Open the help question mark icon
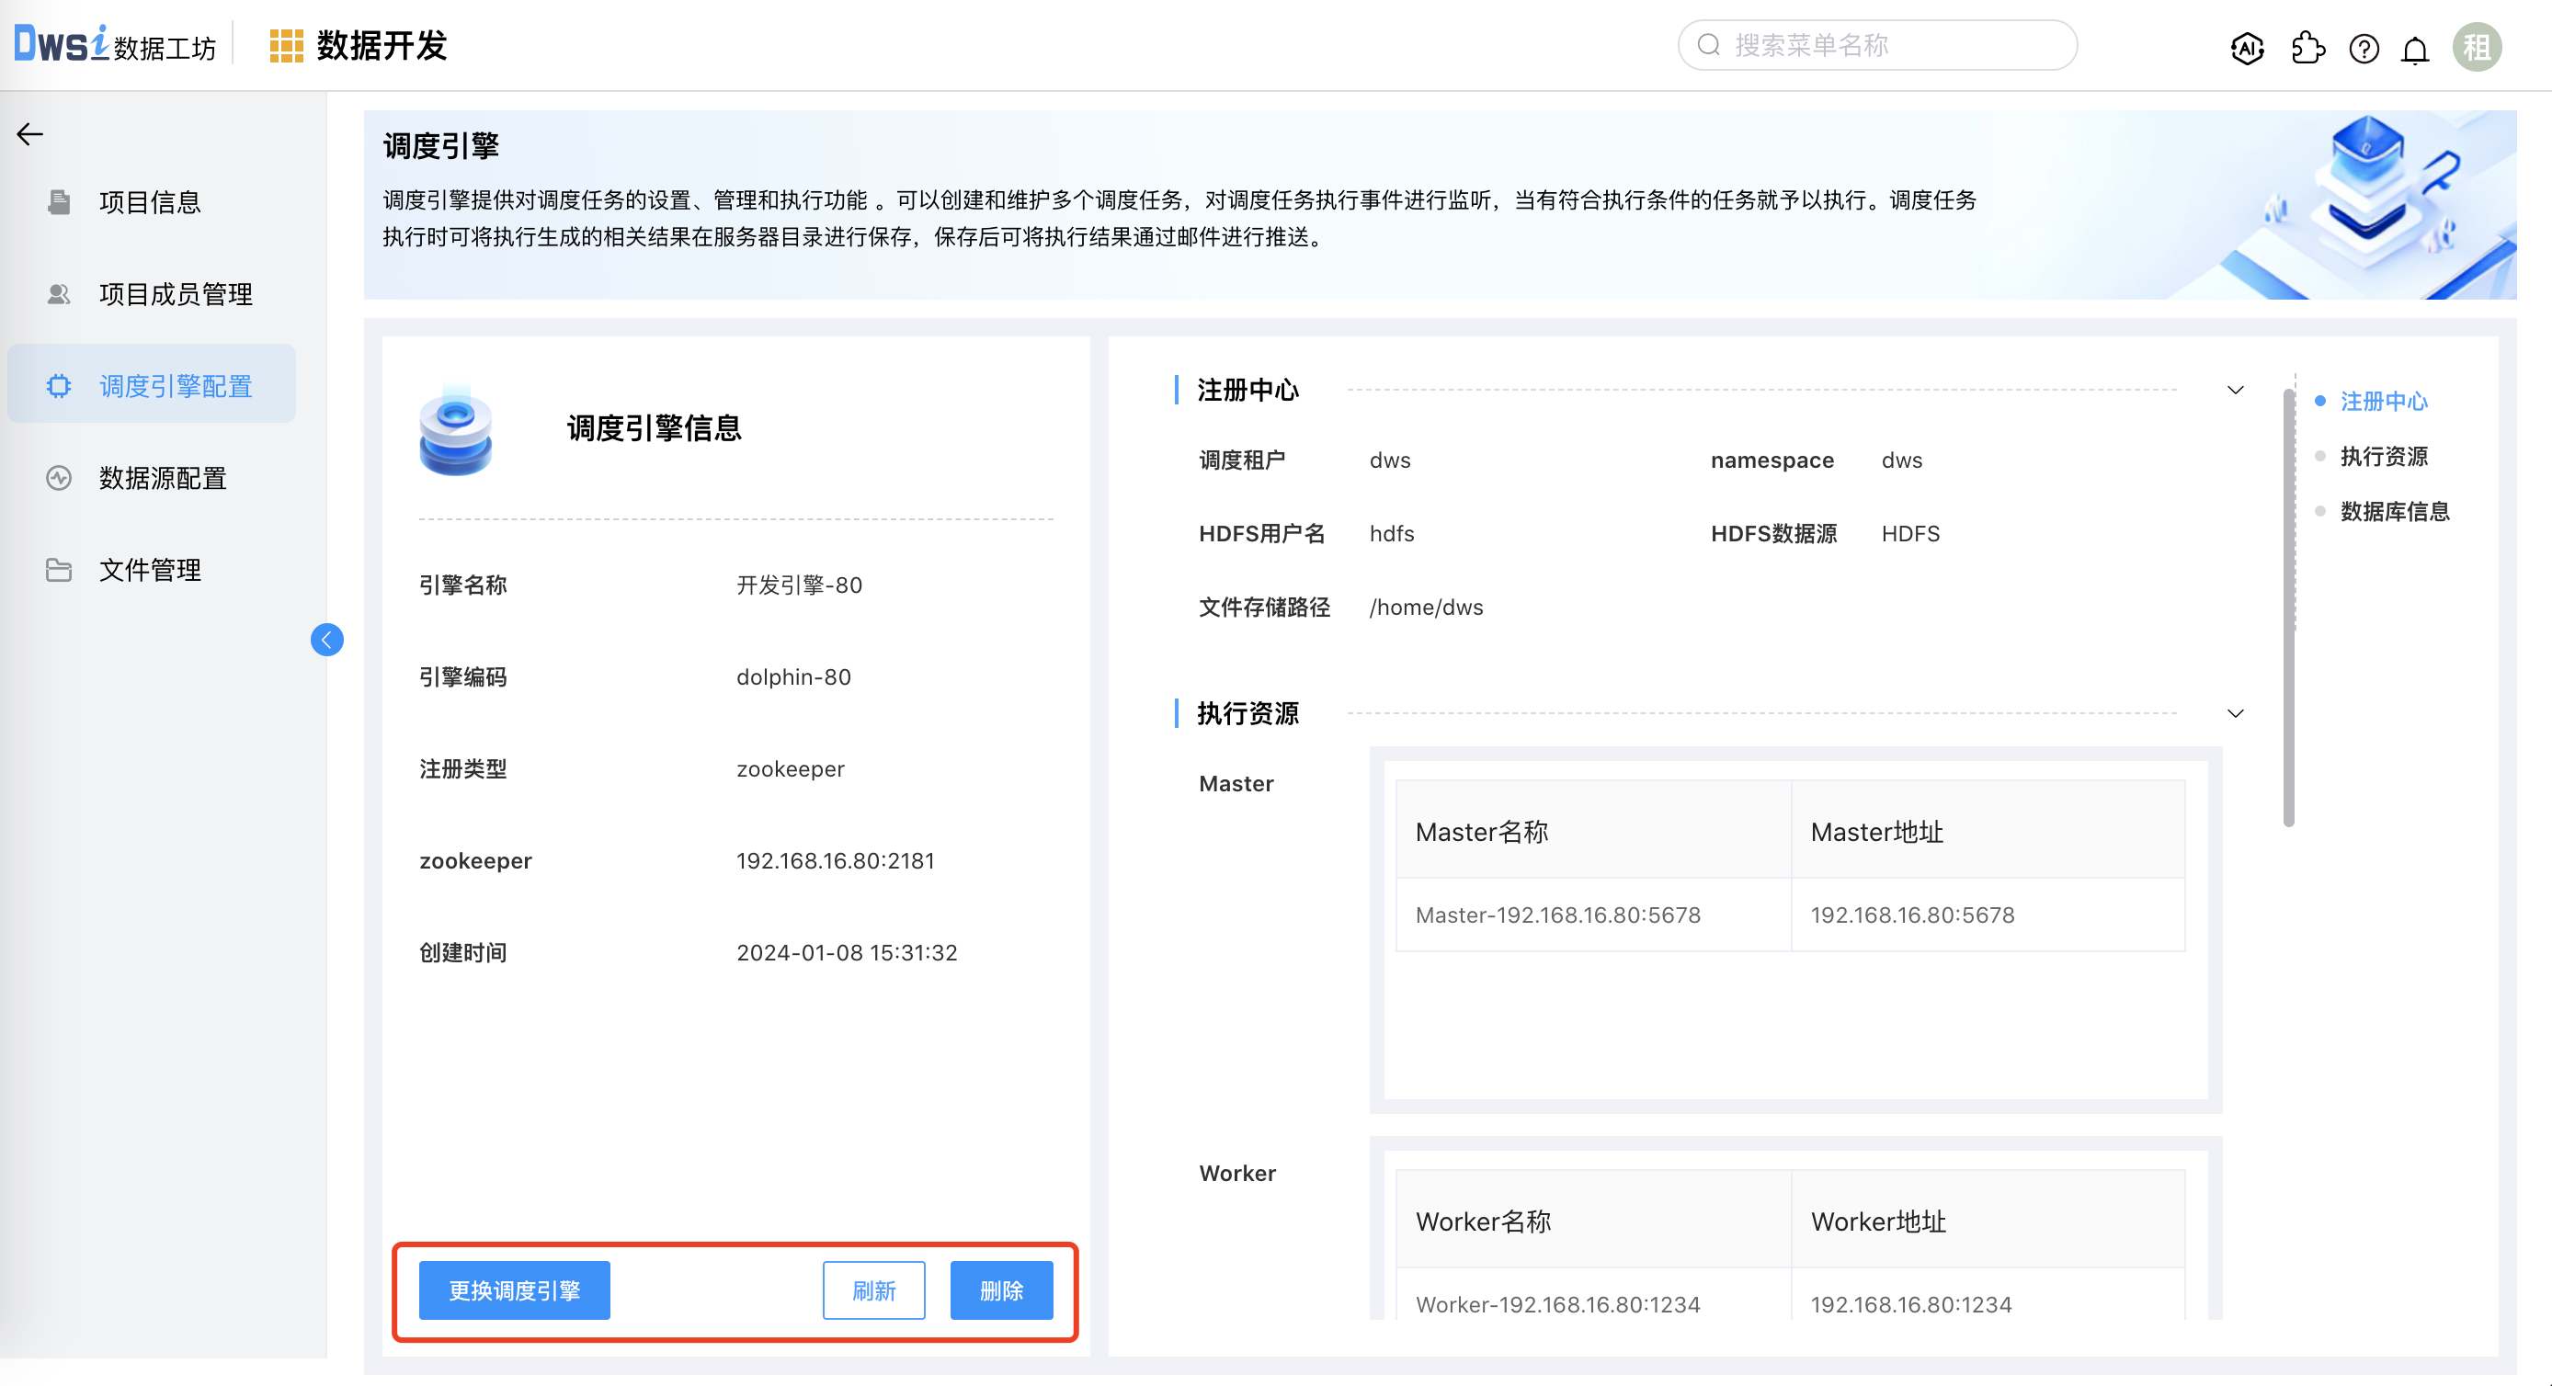Screen dimensions: 2552x1386 click(x=2364, y=48)
